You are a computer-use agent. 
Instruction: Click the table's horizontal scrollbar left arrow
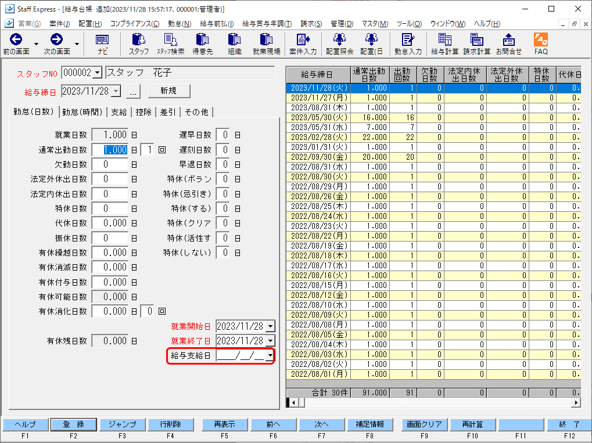click(x=294, y=402)
